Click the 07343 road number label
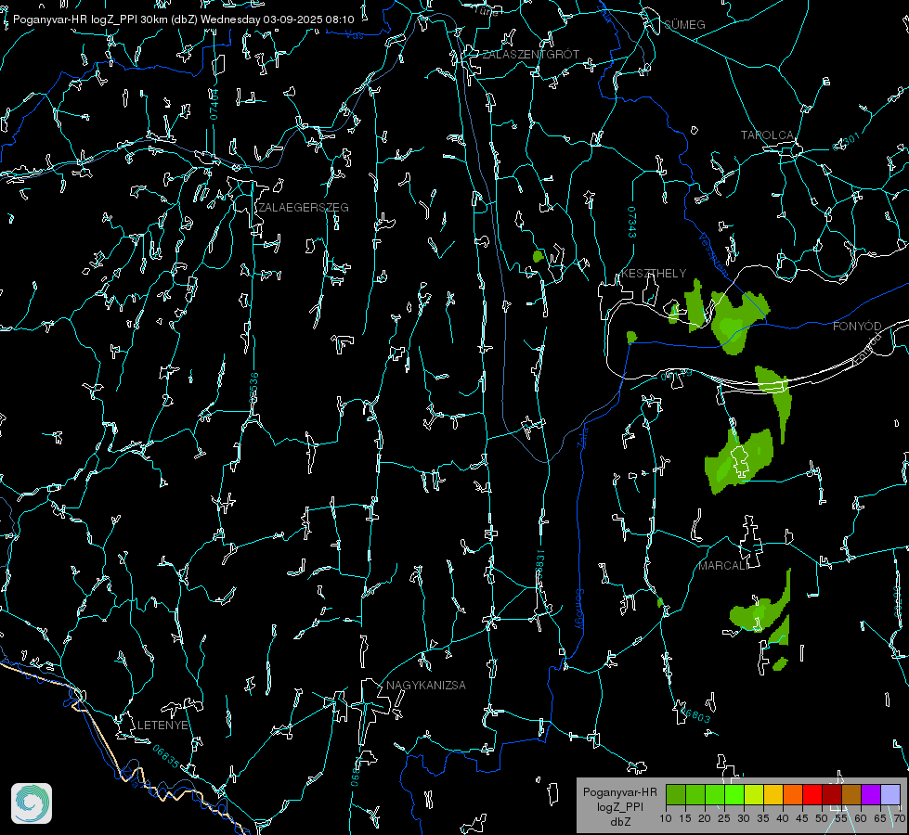909x835 pixels. tap(632, 223)
